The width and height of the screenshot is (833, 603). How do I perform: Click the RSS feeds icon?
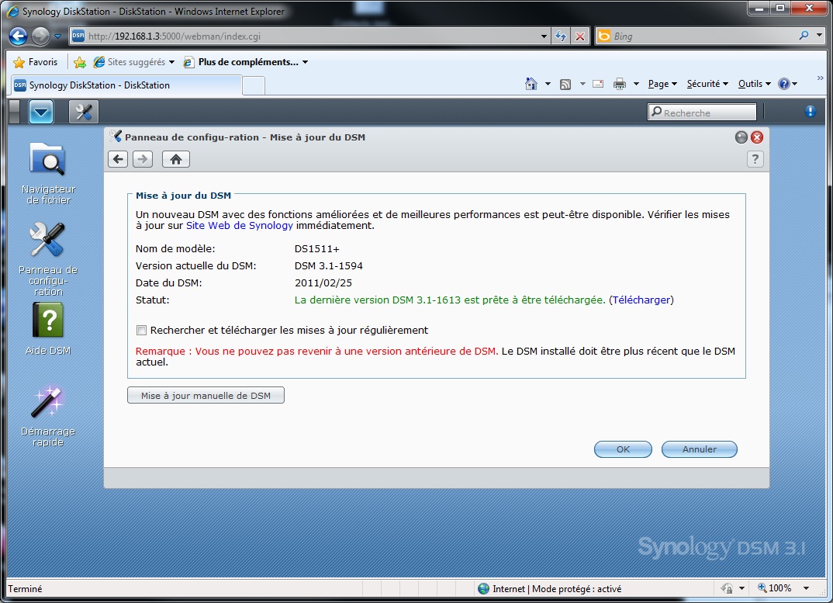(565, 84)
